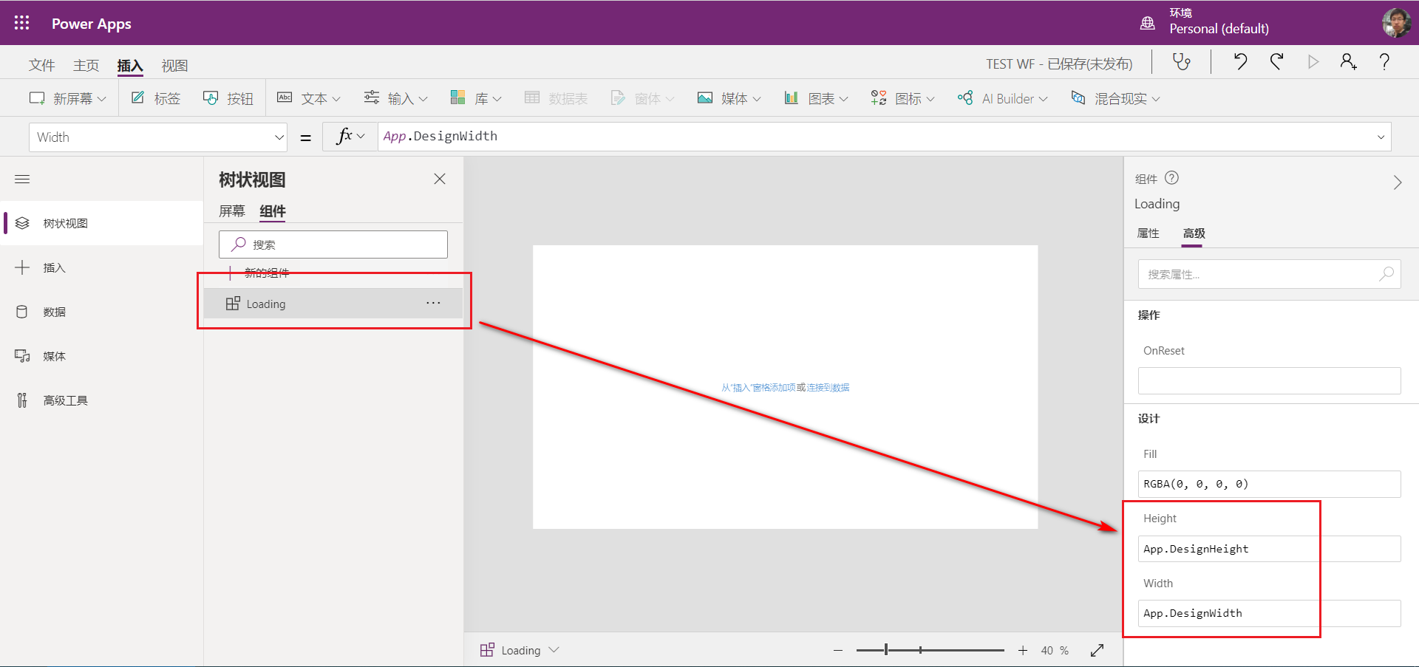Open the Help question mark
1419x667 pixels.
(x=1384, y=62)
